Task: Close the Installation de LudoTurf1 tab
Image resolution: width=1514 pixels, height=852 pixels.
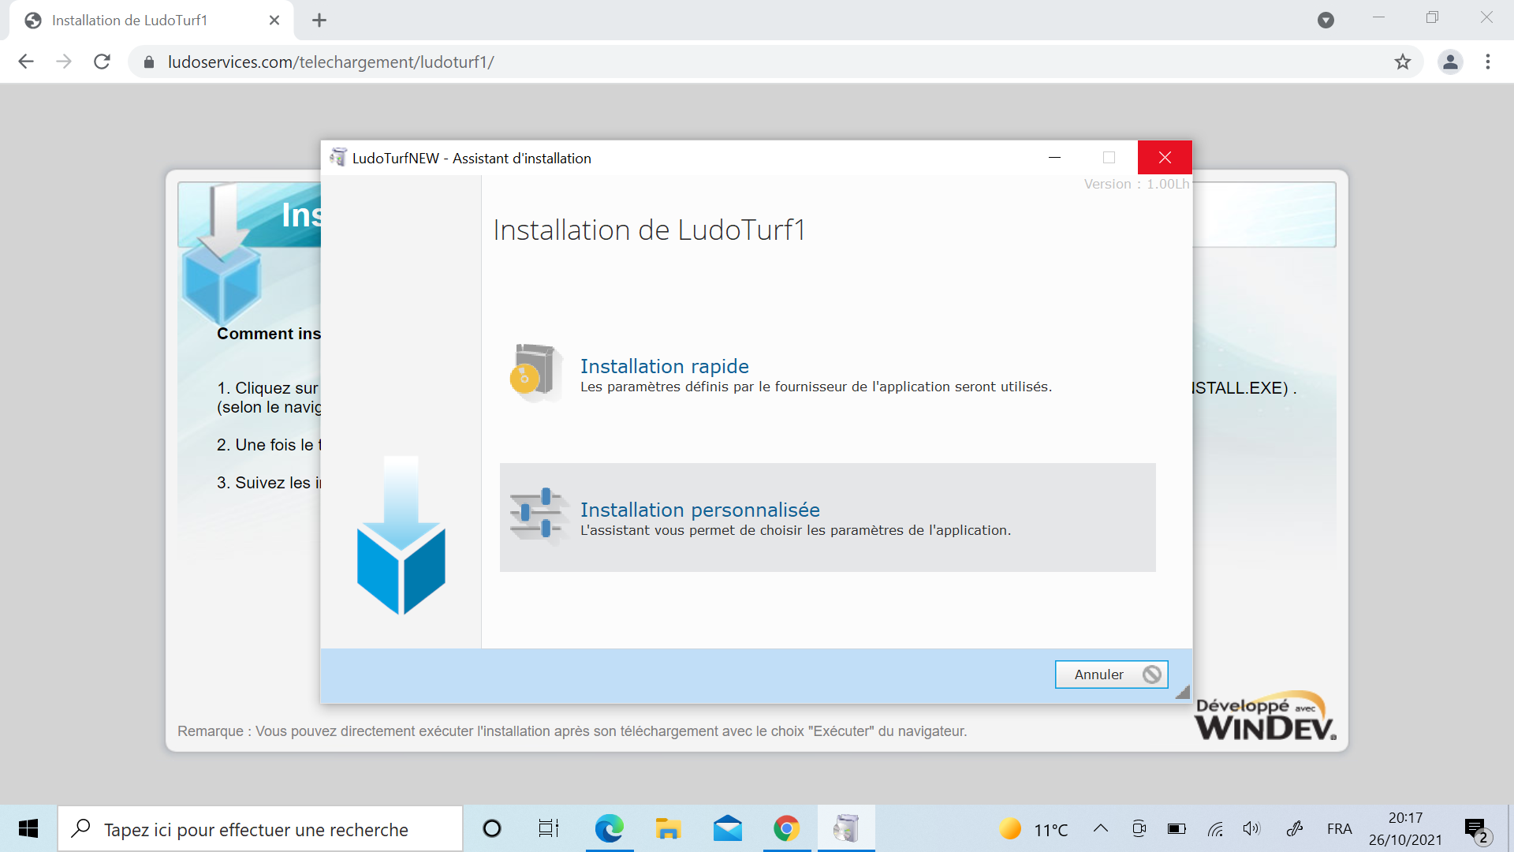Action: [274, 21]
